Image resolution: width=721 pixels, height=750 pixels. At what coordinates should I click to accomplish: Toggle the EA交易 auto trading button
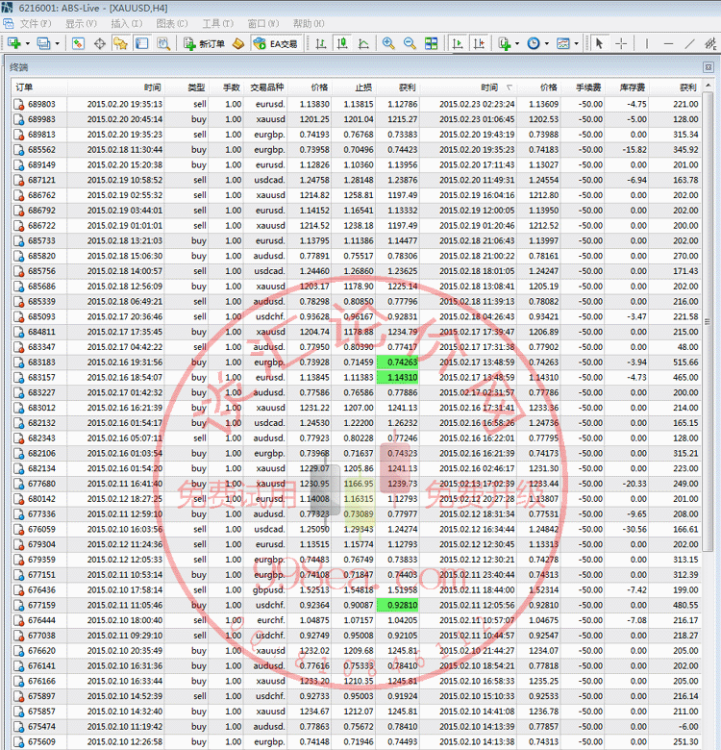click(x=275, y=43)
